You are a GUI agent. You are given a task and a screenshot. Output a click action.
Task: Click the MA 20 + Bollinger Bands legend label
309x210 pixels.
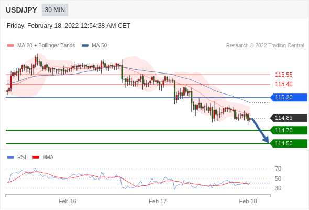pyautogui.click(x=46, y=46)
